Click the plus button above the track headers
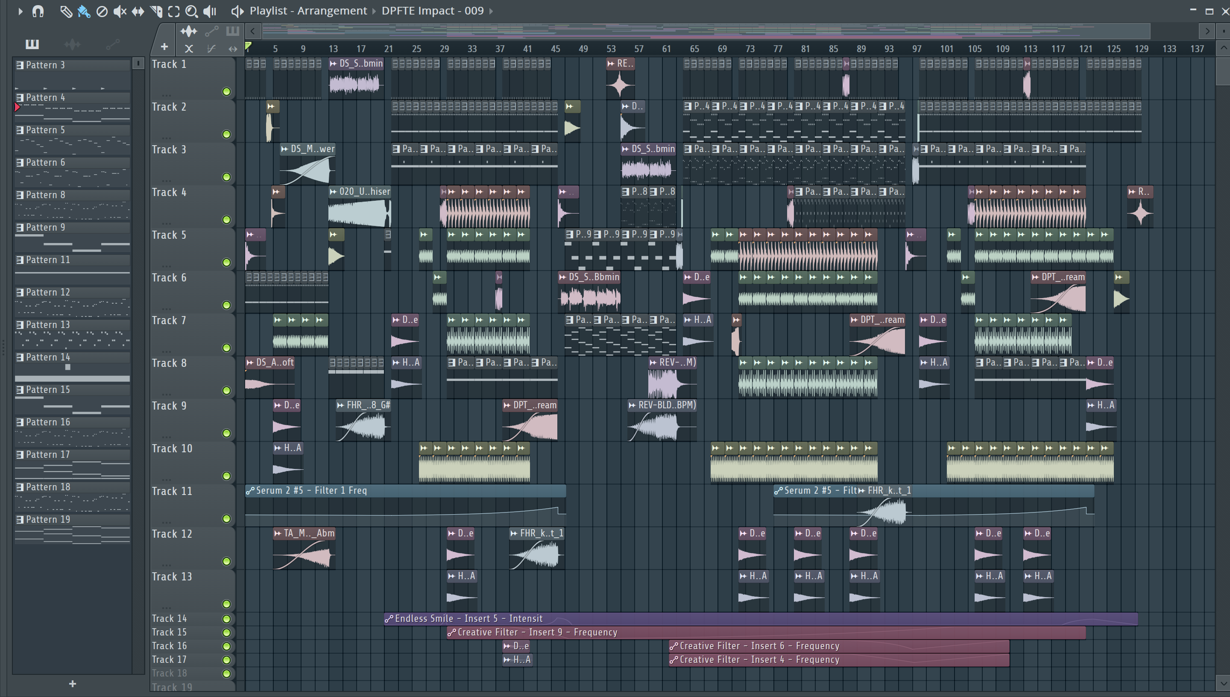The width and height of the screenshot is (1230, 697). click(x=164, y=47)
